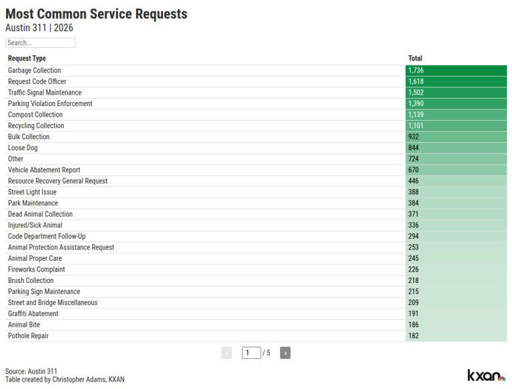This screenshot has height=389, width=512.
Task: Click Animal Proper Care row label
Action: (x=35, y=259)
